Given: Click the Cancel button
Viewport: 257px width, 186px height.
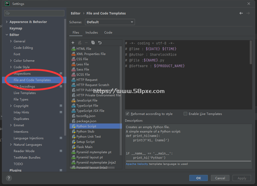Looking at the screenshot, I should tap(220, 178).
